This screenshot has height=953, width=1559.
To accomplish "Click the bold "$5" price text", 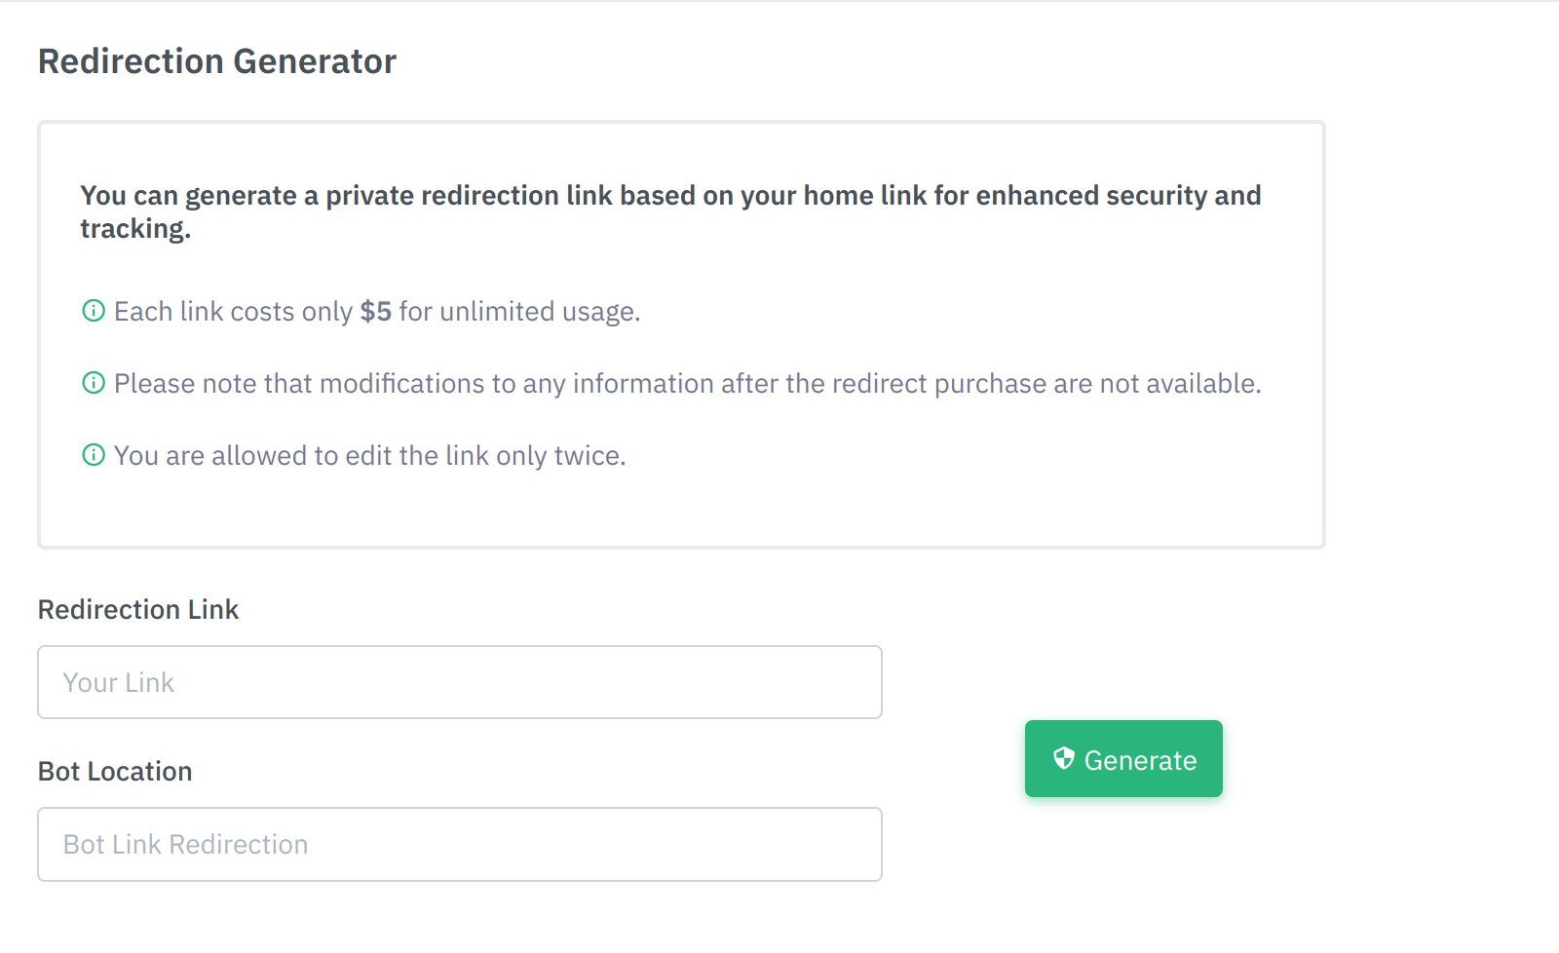I will pyautogui.click(x=376, y=312).
